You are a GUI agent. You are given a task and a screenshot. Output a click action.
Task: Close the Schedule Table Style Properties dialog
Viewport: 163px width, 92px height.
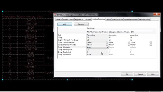coord(157,14)
